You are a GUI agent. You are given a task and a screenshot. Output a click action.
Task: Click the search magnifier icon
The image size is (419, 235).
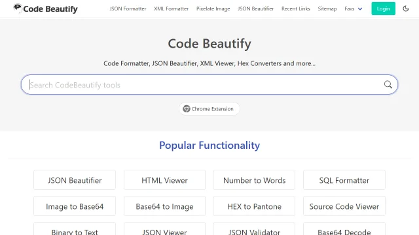click(x=388, y=85)
